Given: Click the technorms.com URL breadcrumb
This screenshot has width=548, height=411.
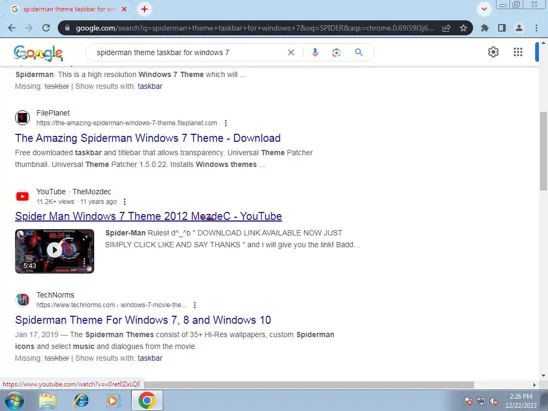Looking at the screenshot, I should tap(111, 305).
